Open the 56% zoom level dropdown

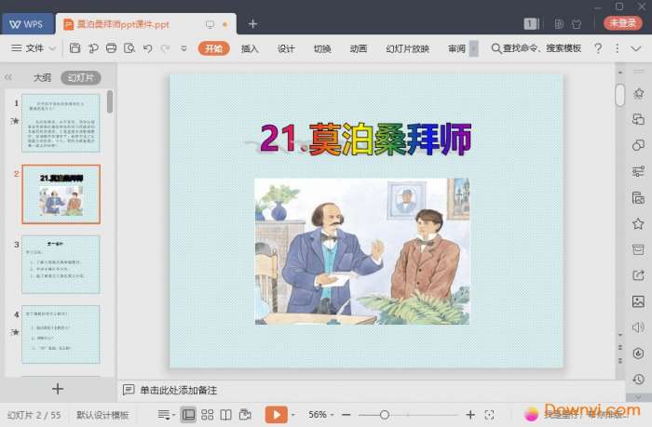320,415
